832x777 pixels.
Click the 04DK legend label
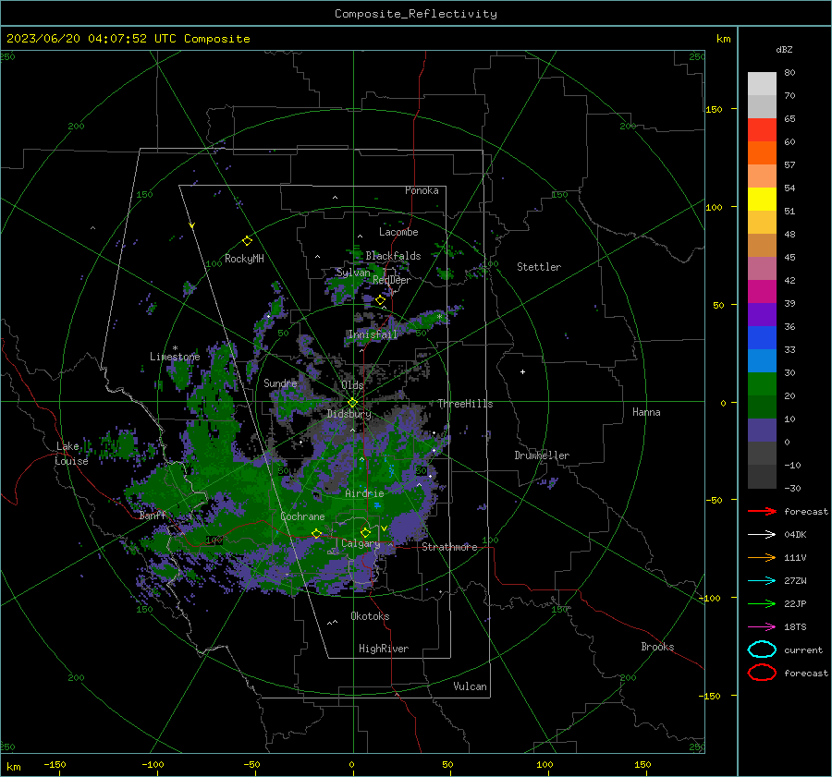point(795,535)
